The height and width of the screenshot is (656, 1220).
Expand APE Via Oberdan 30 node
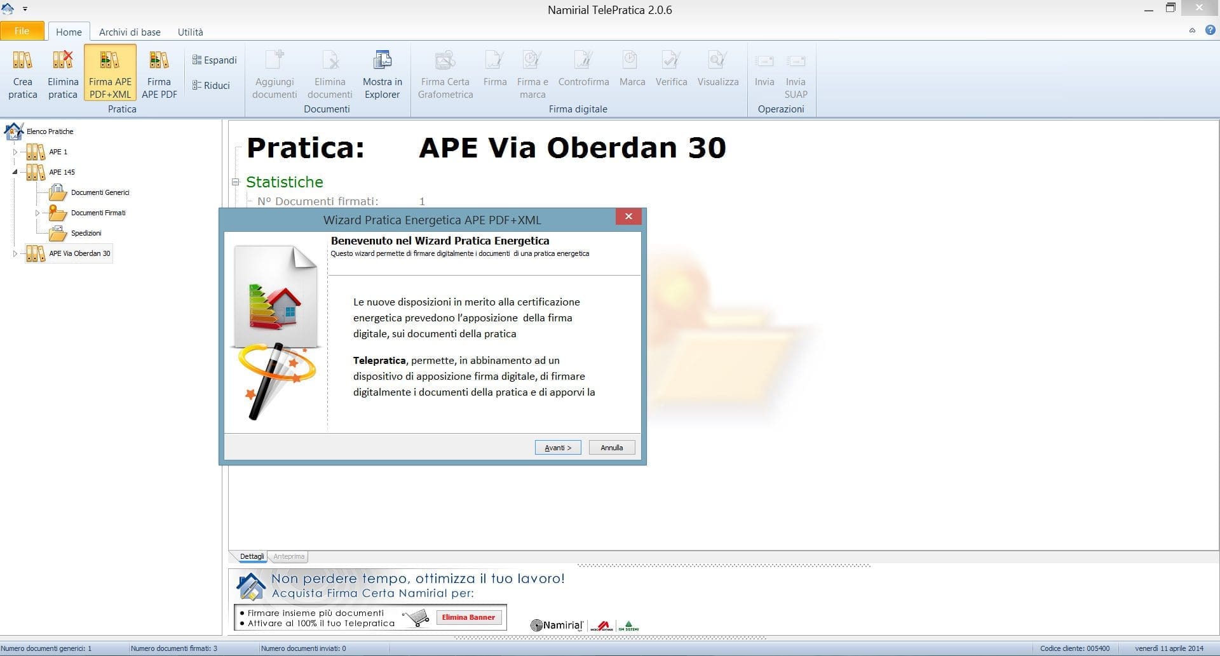15,253
